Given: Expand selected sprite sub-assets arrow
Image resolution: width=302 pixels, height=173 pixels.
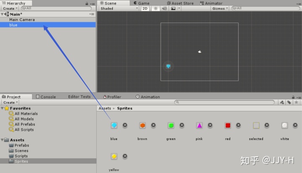Looking at the screenshot, I should (267, 125).
